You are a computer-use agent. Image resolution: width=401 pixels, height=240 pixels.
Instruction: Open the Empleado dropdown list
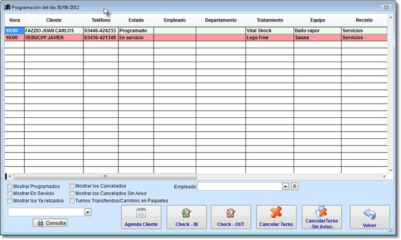pyautogui.click(x=285, y=187)
